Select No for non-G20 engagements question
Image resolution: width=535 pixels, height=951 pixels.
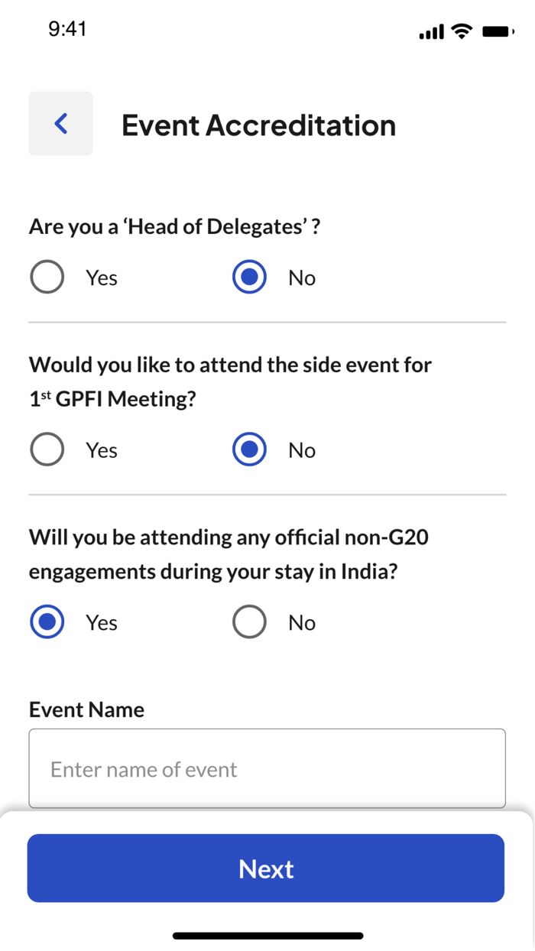click(x=248, y=622)
